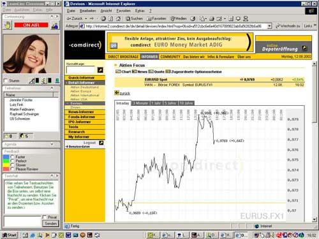Follow the zurück link
Image resolution: width=319 pixels, height=239 pixels.
click(124, 94)
